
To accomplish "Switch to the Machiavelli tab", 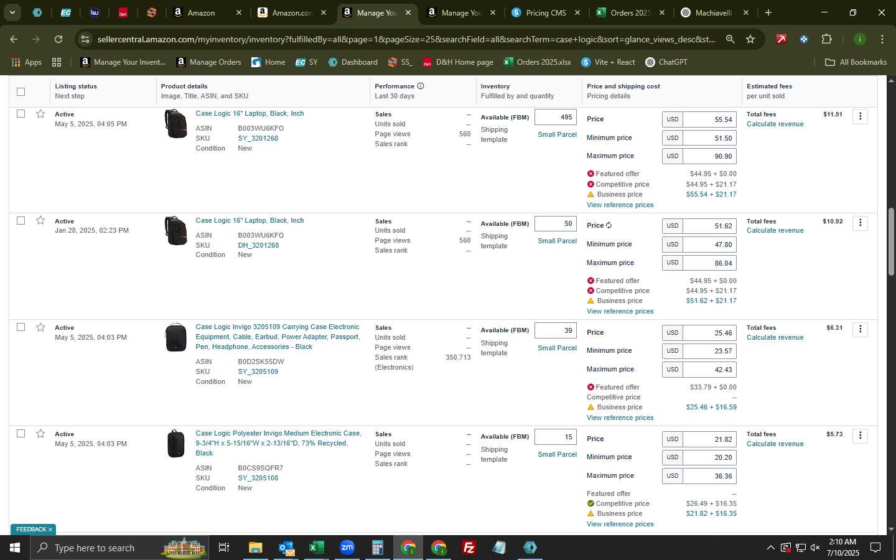I will coord(714,12).
